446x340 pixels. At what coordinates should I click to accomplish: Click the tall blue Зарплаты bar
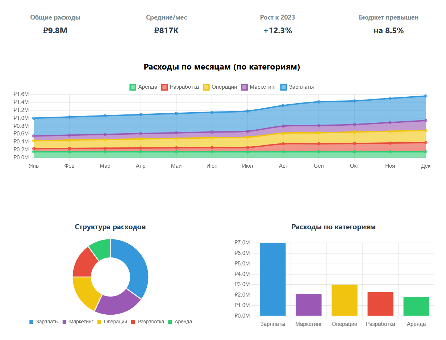coord(272,279)
